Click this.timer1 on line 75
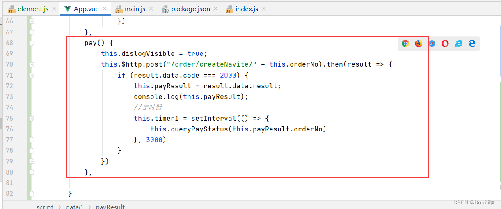 tap(156, 118)
